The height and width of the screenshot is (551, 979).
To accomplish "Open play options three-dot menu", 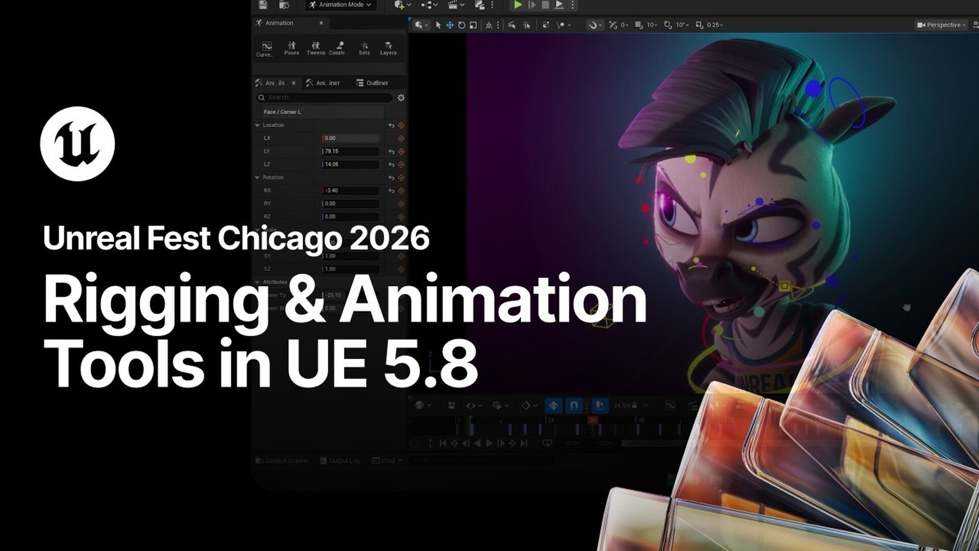I will 573,5.
